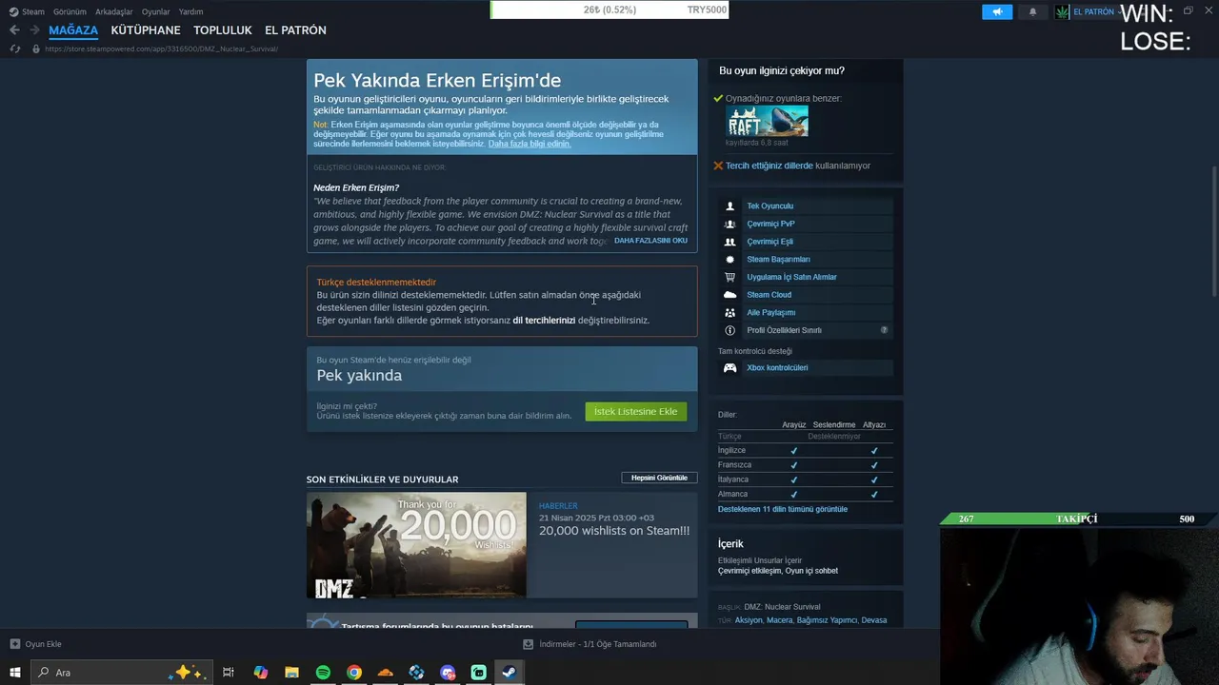This screenshot has width=1219, height=685.
Task: Open the Görünüm menu
Action: click(70, 11)
